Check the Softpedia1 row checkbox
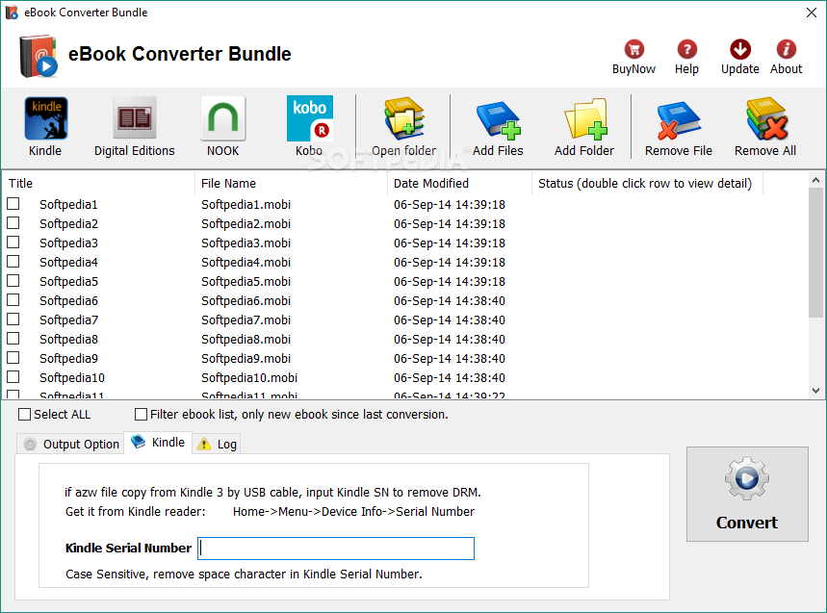This screenshot has width=827, height=613. point(13,203)
